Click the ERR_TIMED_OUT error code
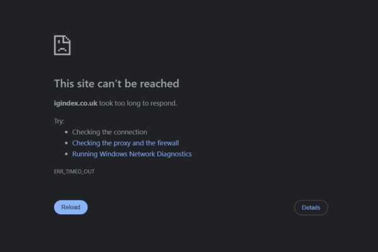378x252 pixels. point(74,171)
